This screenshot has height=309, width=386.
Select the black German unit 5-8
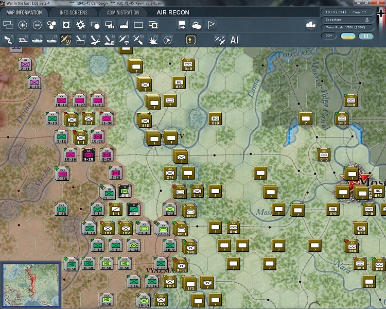coord(125,191)
